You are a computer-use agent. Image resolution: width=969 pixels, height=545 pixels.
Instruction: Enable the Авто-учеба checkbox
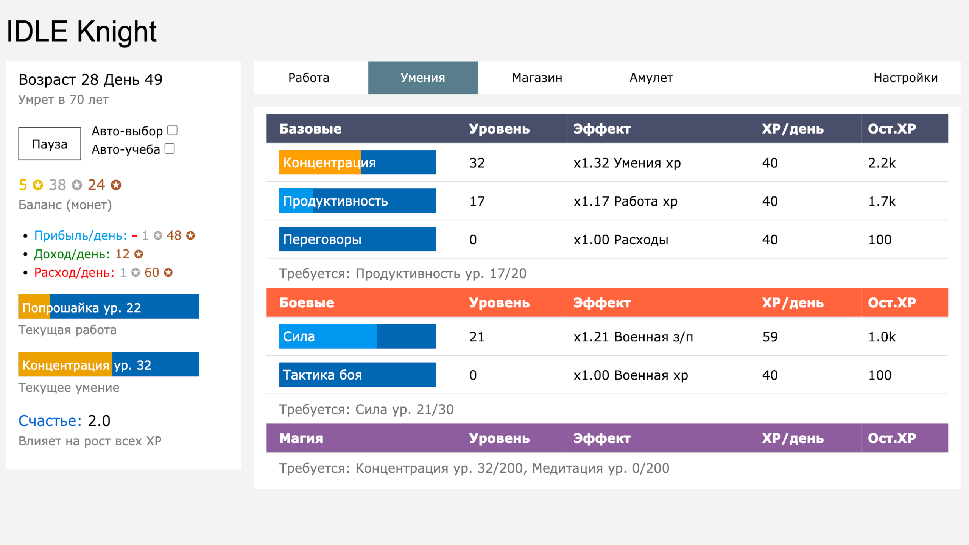(170, 149)
